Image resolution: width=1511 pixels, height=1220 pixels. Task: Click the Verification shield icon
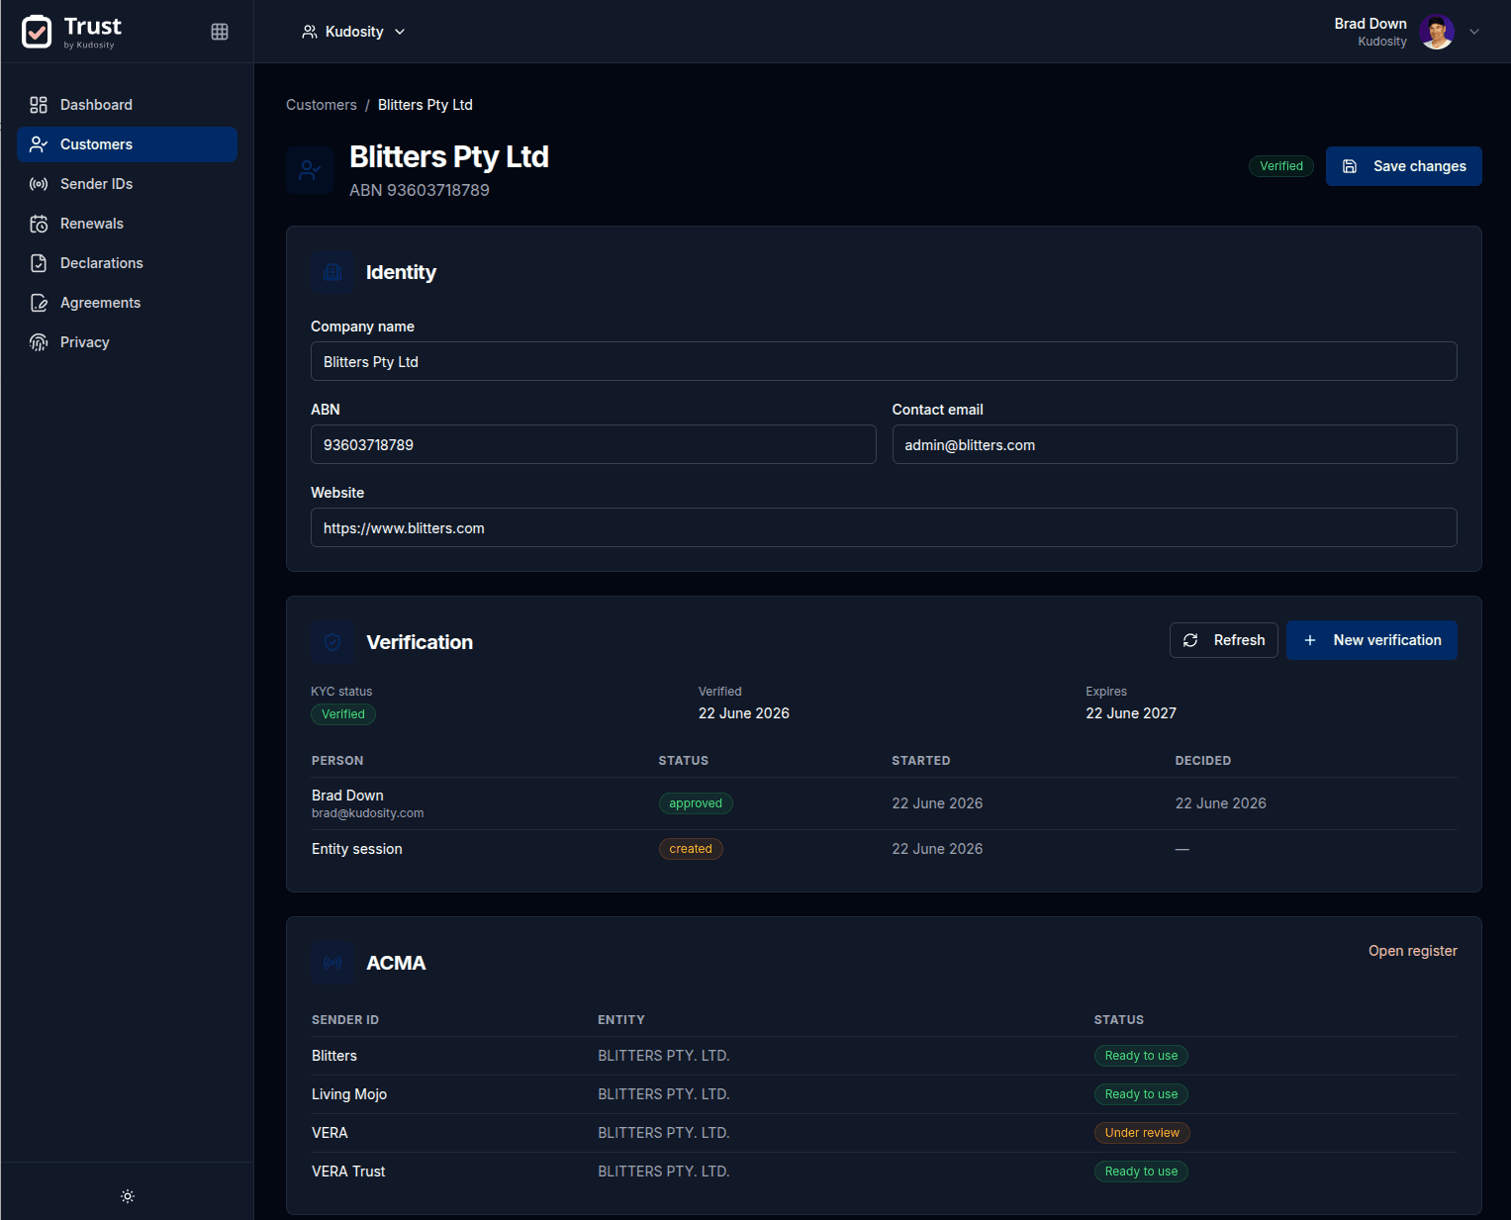[332, 642]
